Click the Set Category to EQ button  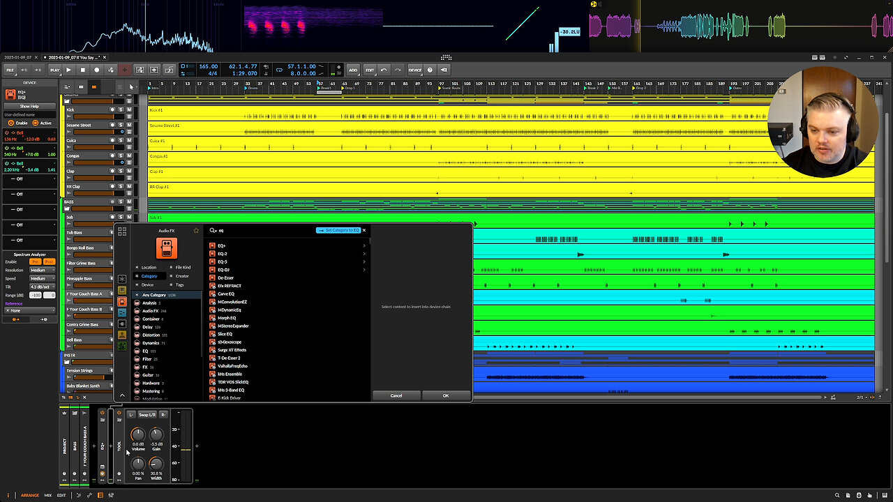pos(338,230)
